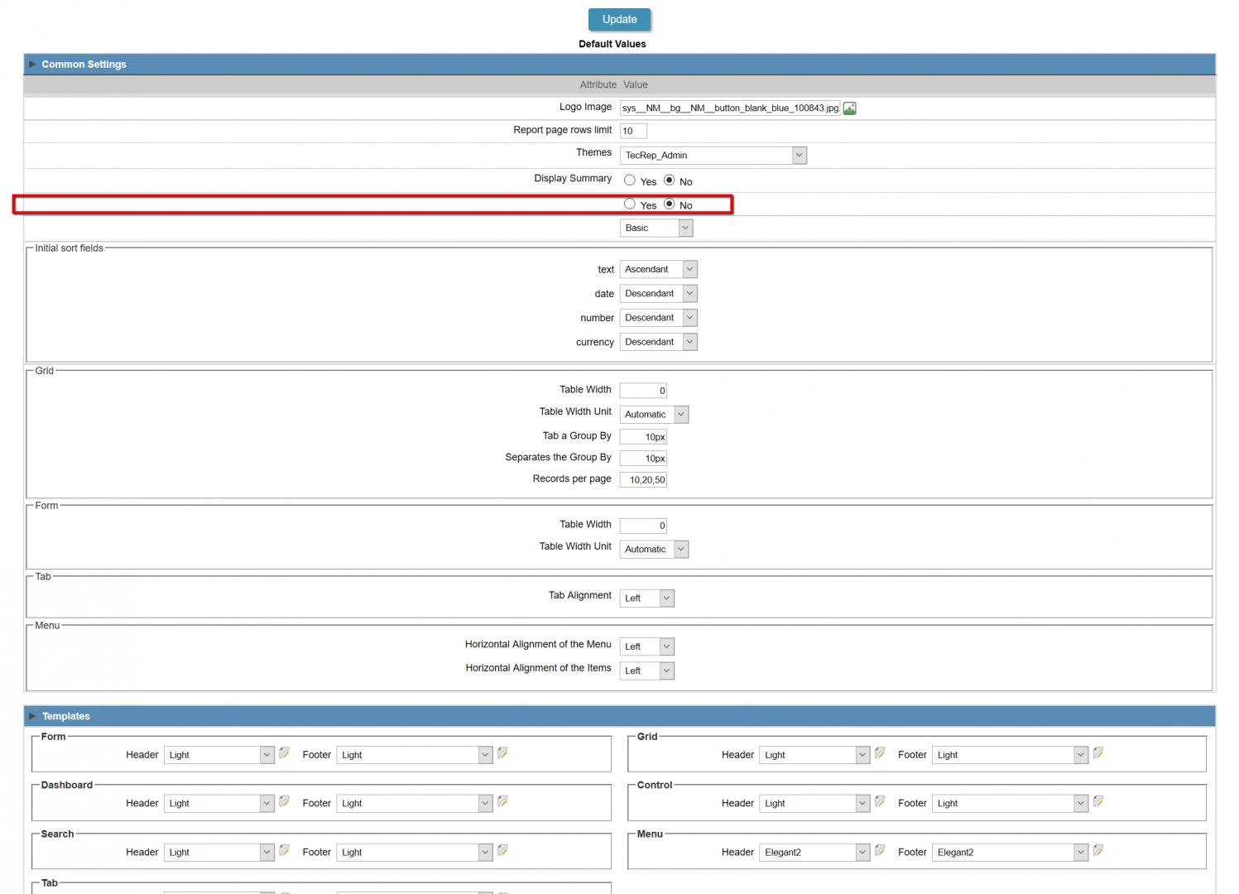Edit the Control Footer template icon

(x=1098, y=801)
